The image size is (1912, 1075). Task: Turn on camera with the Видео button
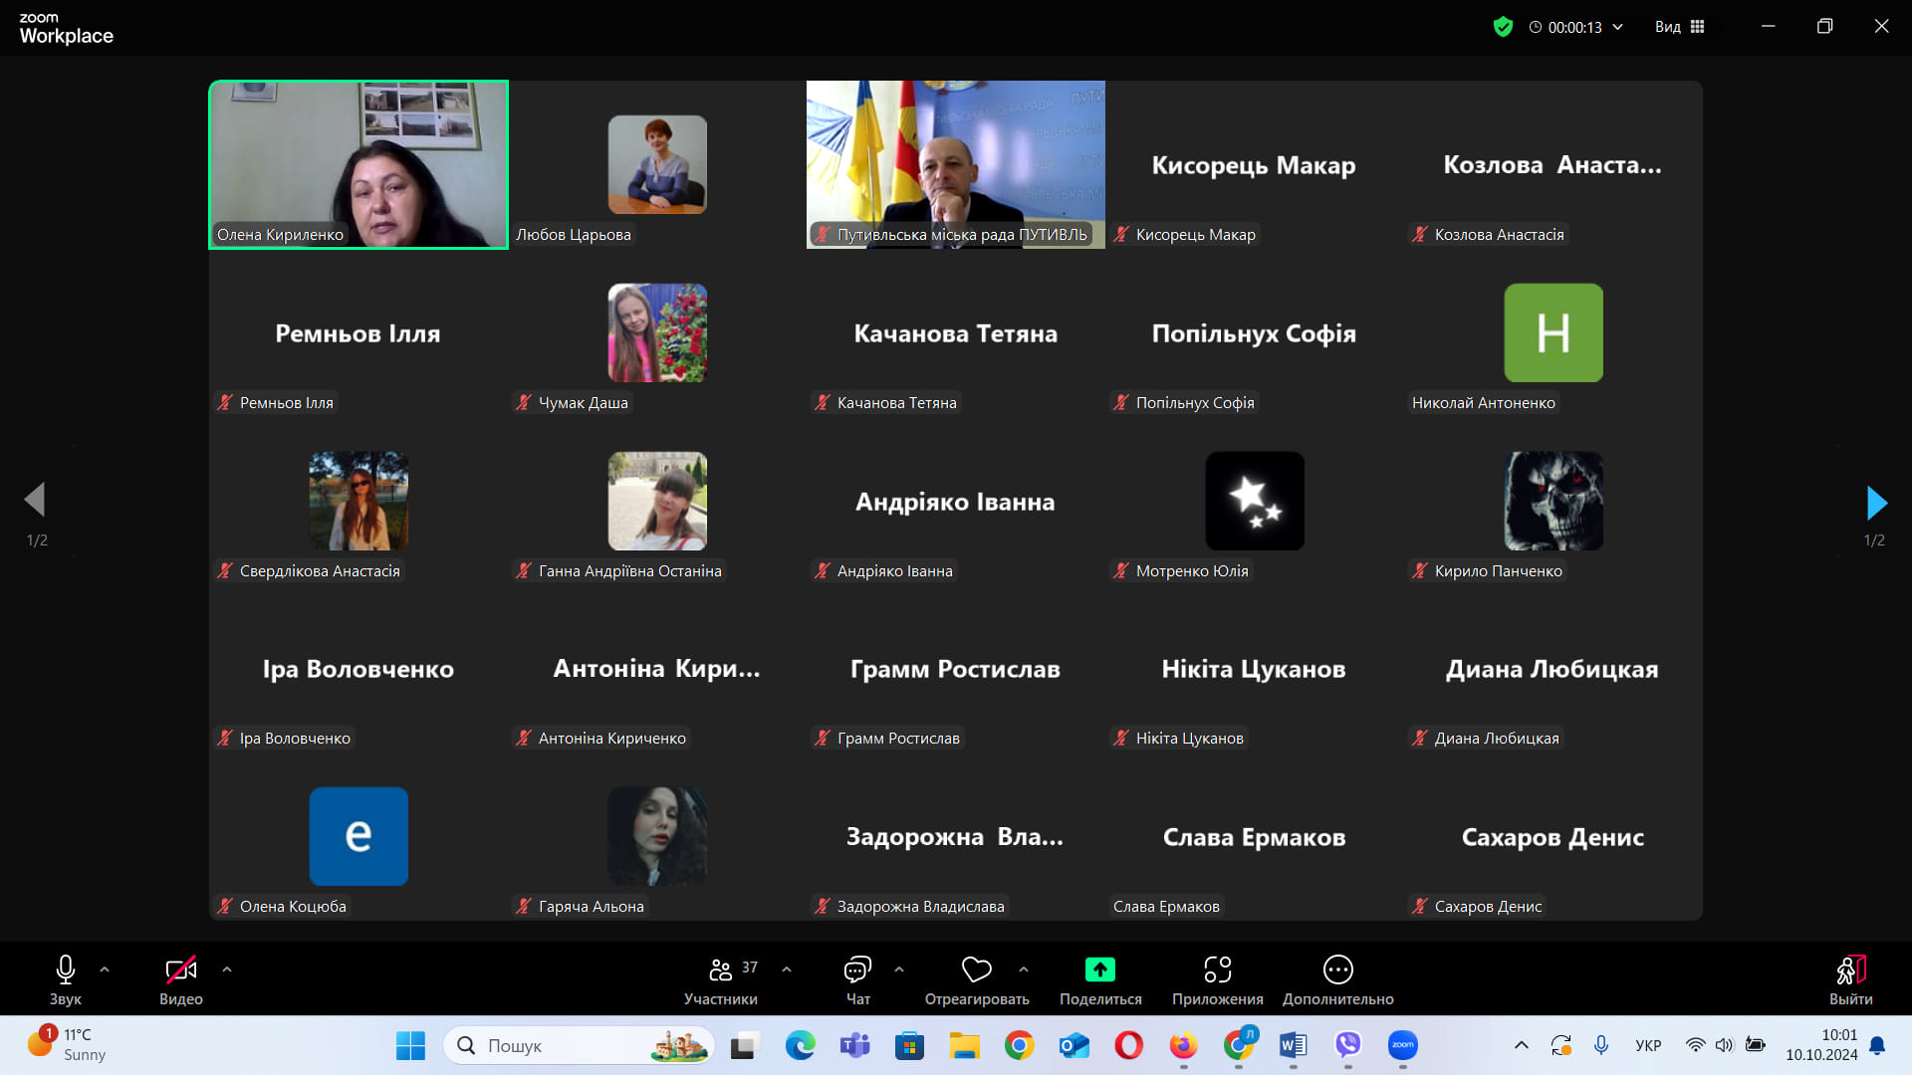[180, 969]
